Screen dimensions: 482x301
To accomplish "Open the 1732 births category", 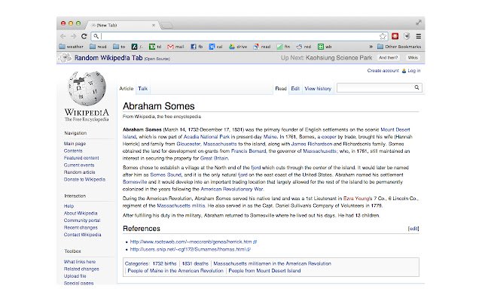I will point(164,263).
